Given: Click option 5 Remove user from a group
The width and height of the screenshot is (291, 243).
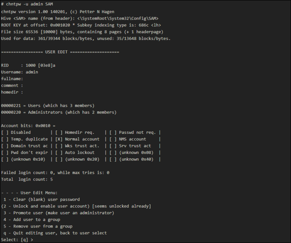Looking at the screenshot, I should pyautogui.click(x=38, y=226).
